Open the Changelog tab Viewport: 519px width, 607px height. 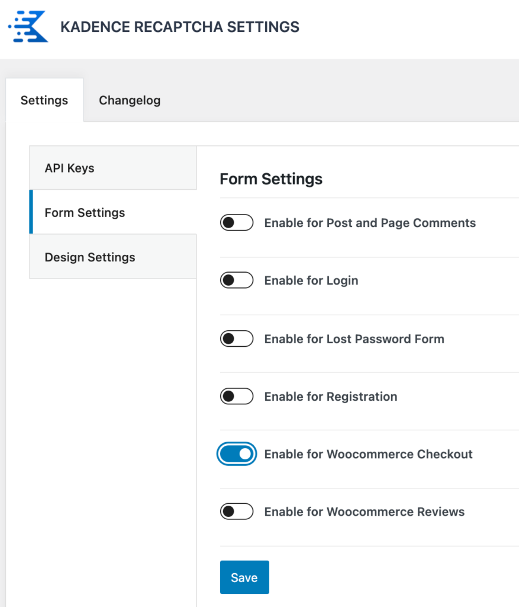(130, 100)
